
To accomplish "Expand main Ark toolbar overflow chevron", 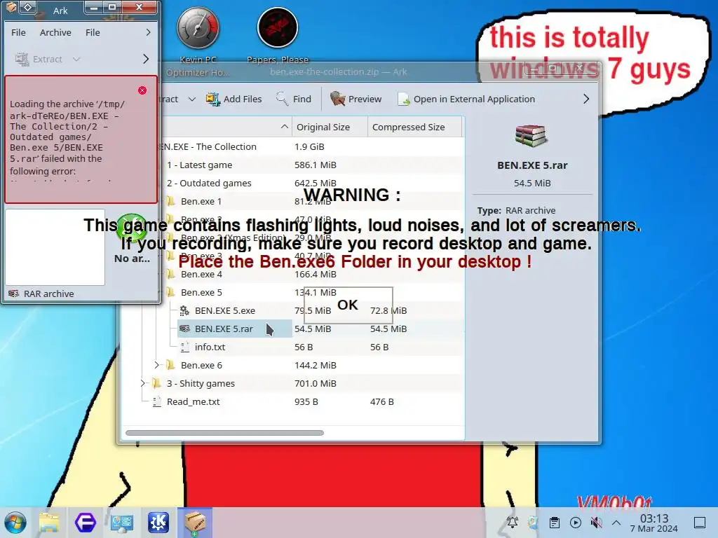I will 586,99.
